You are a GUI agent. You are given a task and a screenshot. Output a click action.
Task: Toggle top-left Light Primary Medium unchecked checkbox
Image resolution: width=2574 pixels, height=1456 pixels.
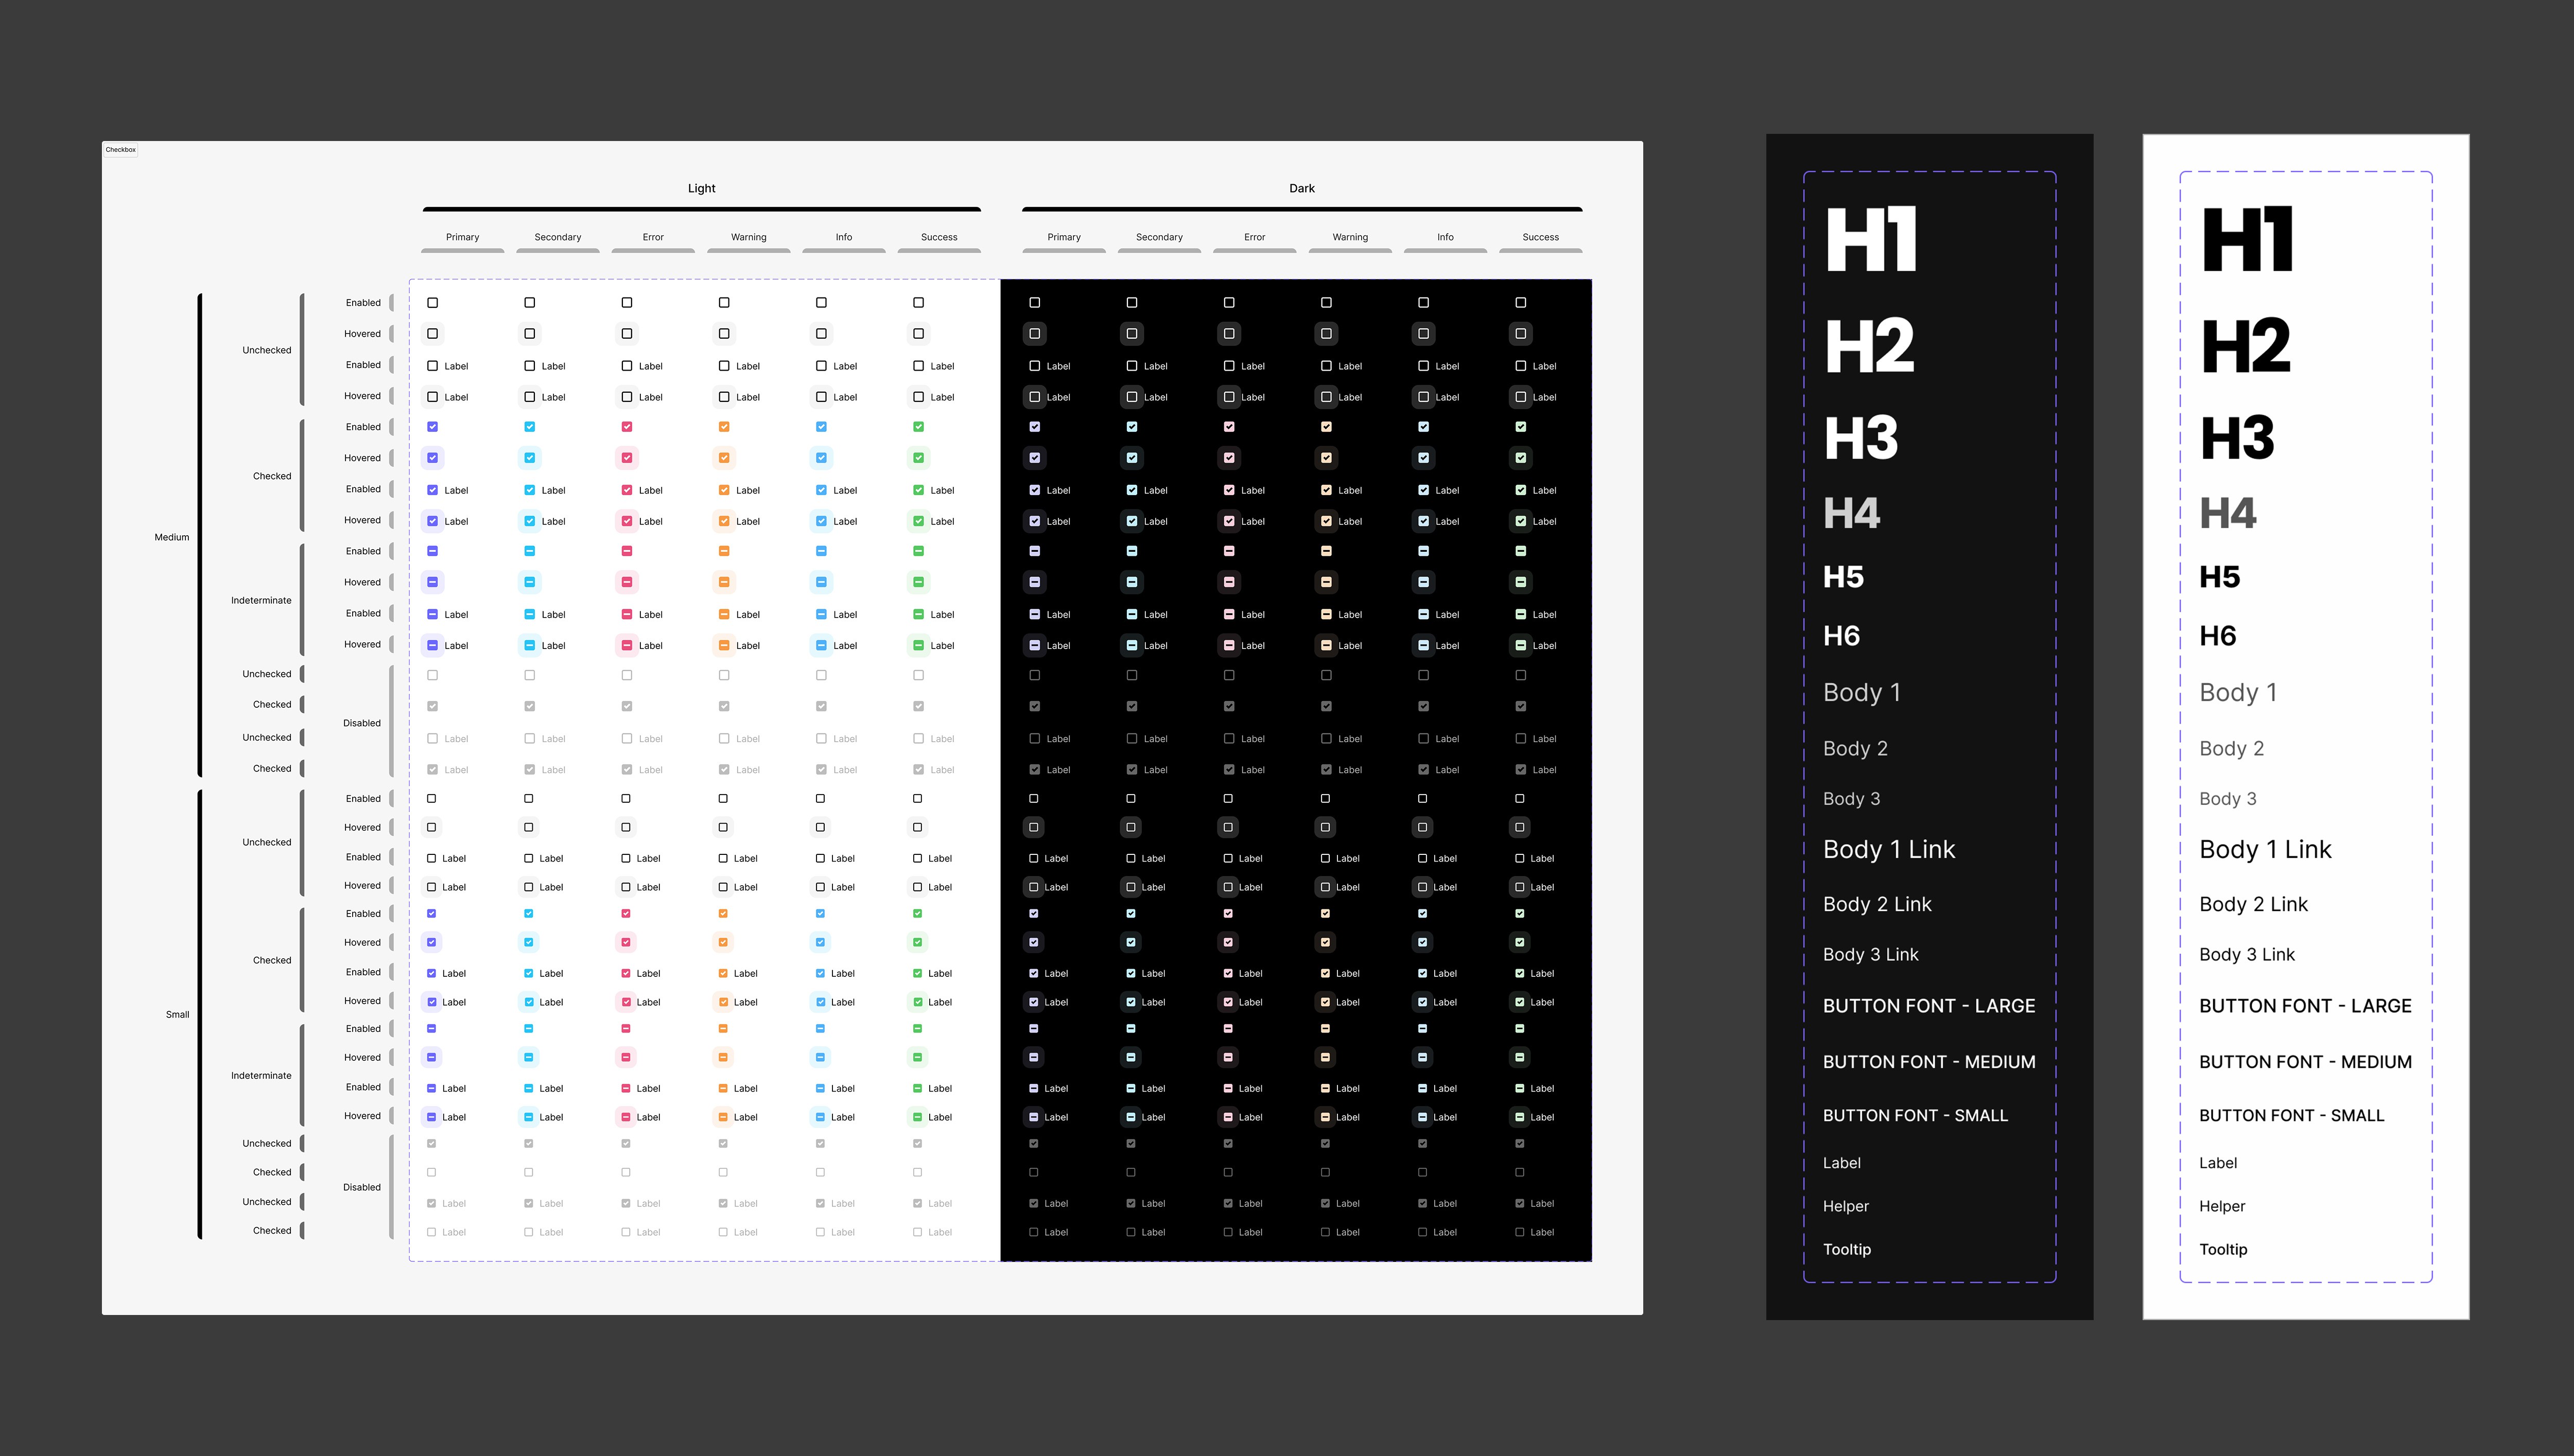432,302
